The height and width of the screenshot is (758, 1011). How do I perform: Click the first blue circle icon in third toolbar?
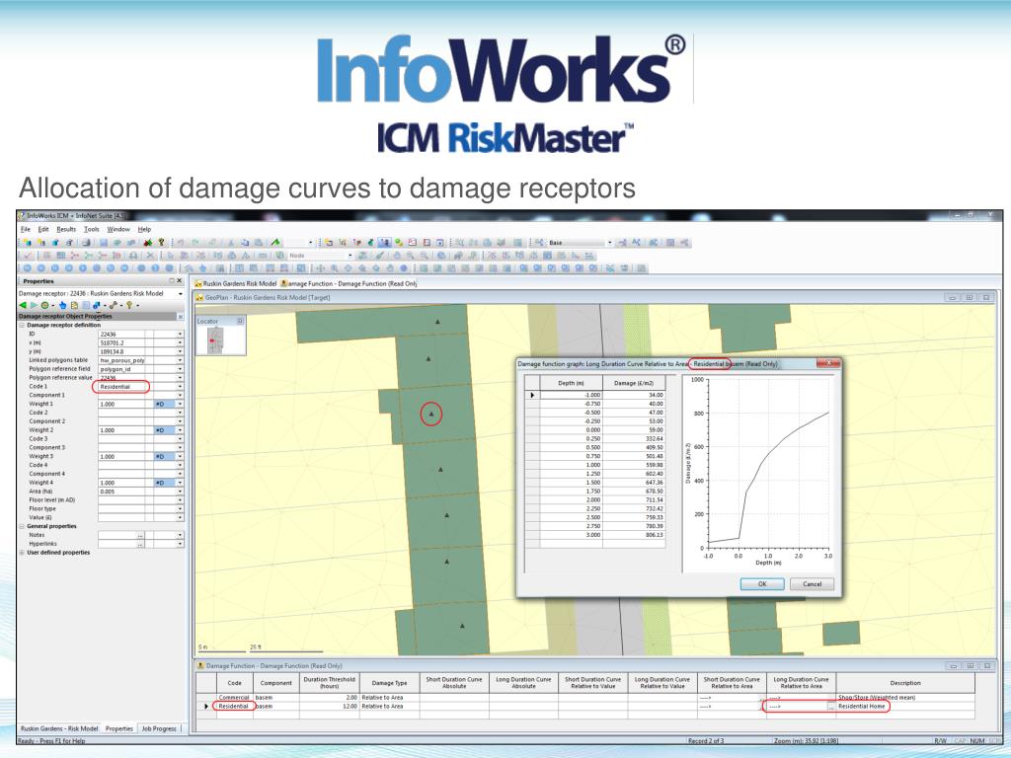(27, 268)
